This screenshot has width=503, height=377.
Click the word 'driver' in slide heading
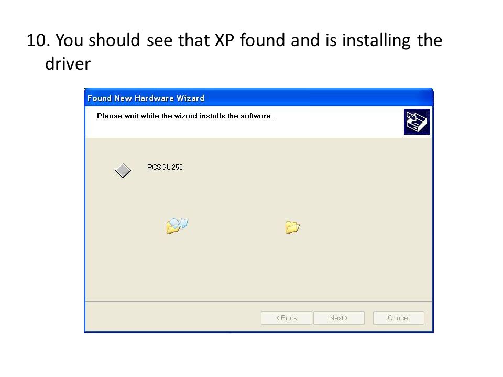68,64
